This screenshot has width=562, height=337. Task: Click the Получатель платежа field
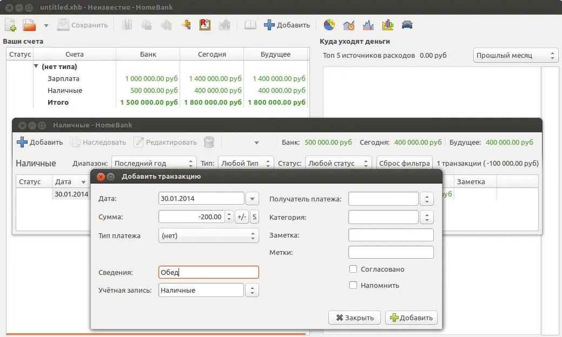(383, 199)
